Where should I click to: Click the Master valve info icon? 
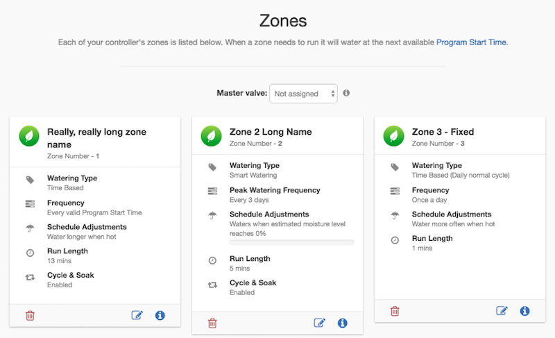(x=346, y=93)
